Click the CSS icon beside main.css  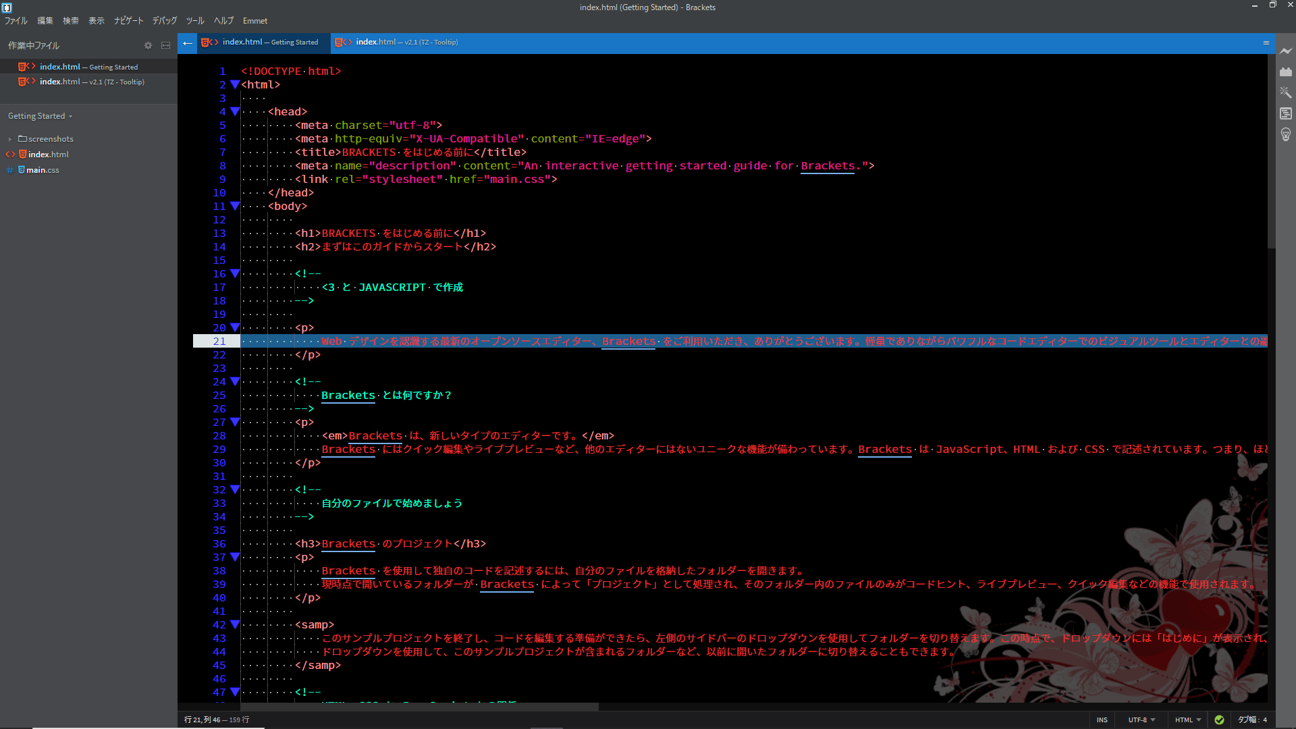[22, 169]
